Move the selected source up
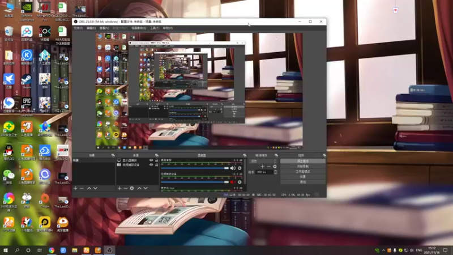 pos(139,188)
